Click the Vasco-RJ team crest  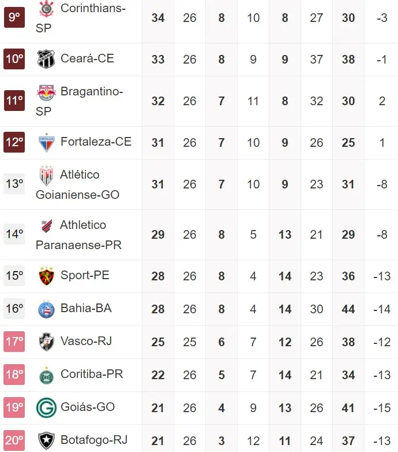(46, 342)
